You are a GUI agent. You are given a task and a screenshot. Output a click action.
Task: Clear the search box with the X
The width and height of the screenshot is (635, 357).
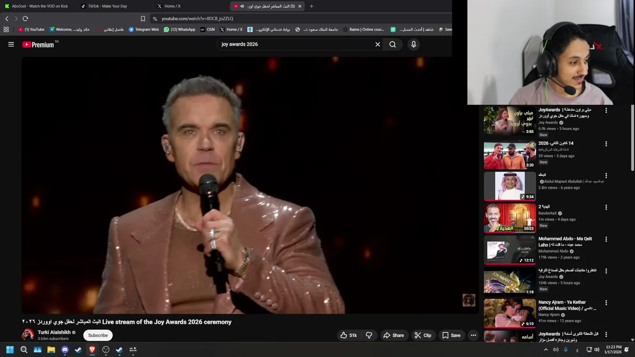coord(378,44)
